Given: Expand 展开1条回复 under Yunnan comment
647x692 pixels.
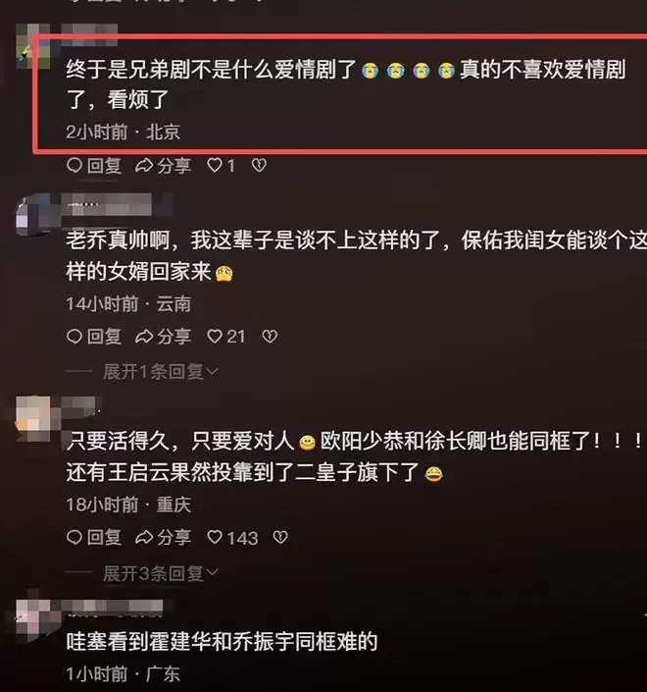Looking at the screenshot, I should (x=161, y=372).
